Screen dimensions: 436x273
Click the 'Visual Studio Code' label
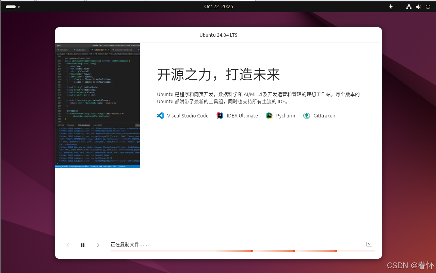(188, 116)
